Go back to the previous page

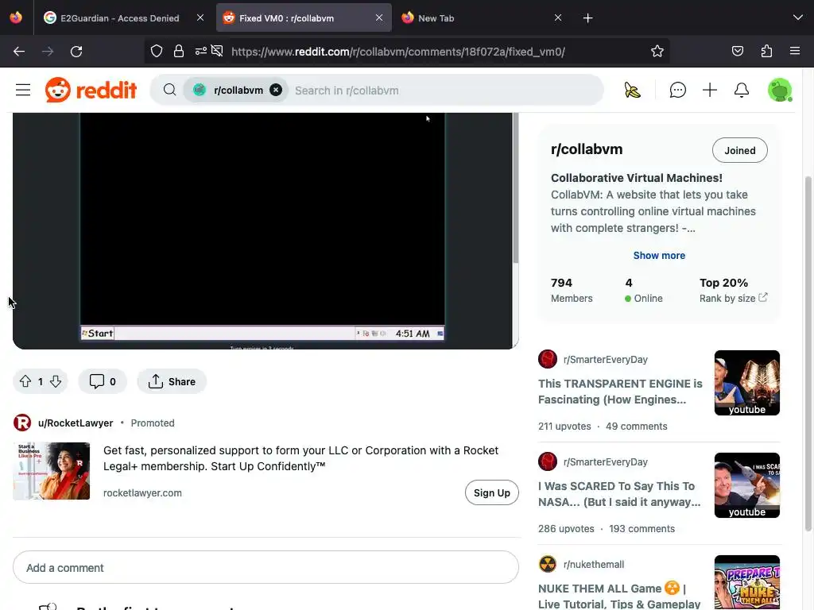pos(19,52)
